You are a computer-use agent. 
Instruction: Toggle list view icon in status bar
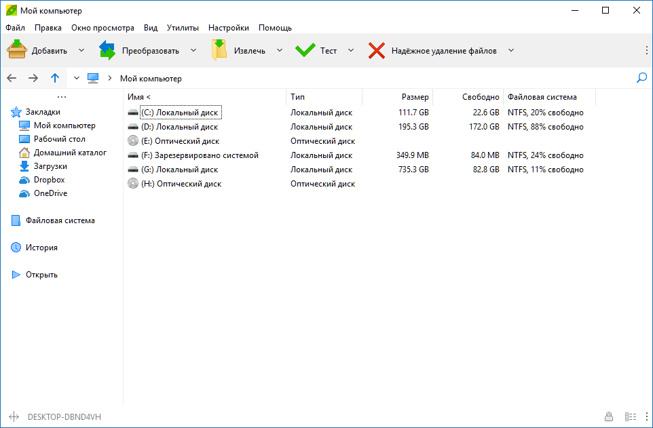tap(631, 416)
